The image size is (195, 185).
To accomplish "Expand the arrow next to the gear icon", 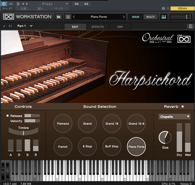I will (168, 8).
